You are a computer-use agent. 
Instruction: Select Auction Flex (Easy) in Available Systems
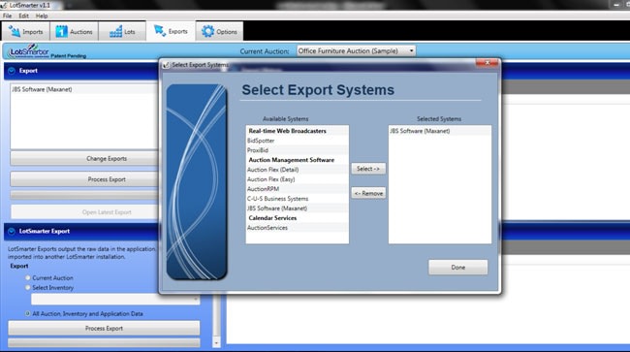(298, 179)
